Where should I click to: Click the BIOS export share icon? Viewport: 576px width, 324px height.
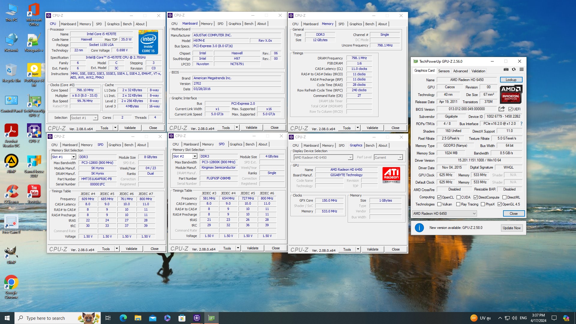click(x=502, y=109)
